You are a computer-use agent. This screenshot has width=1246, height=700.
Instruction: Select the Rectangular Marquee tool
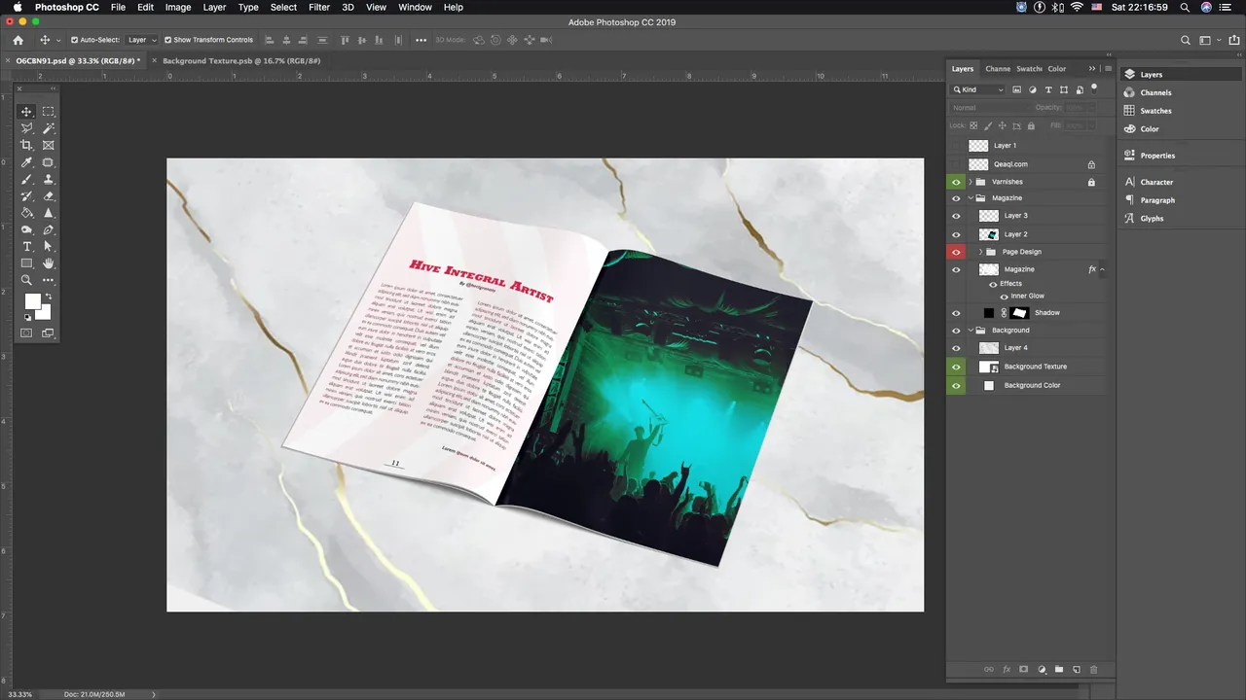pyautogui.click(x=48, y=112)
